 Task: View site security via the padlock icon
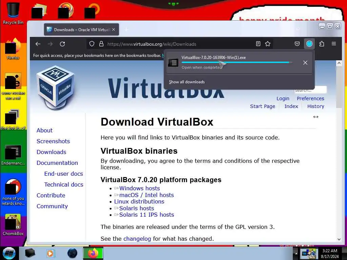[101, 44]
